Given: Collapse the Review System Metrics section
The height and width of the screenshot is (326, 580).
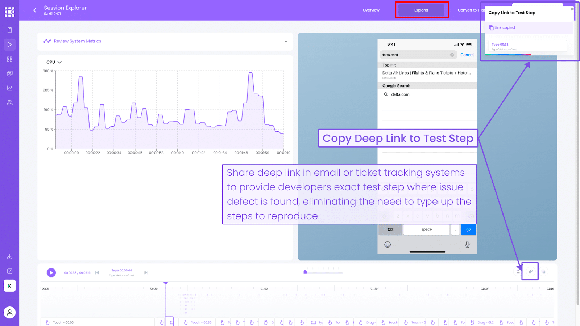Looking at the screenshot, I should pos(286,42).
